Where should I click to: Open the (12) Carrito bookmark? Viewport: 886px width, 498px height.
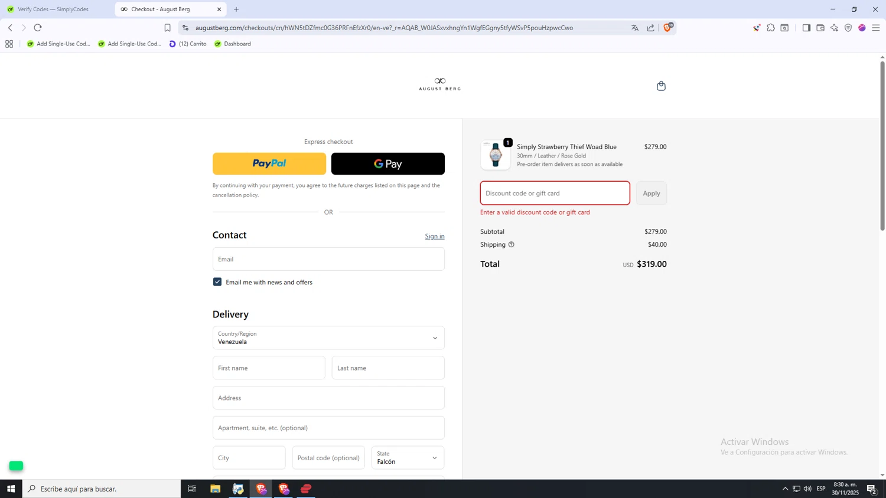(188, 44)
